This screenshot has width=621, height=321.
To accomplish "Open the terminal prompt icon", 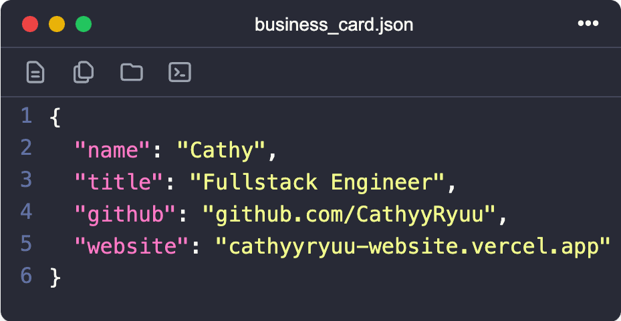I will [x=180, y=72].
